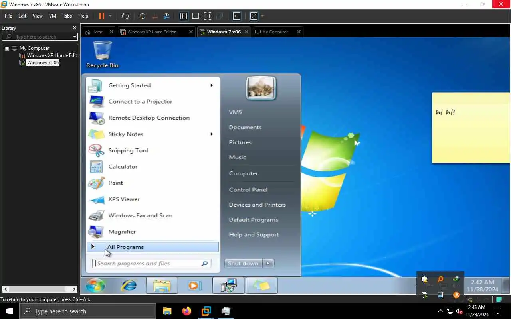Open the Shut down options arrow
511x319 pixels.
tap(268, 263)
